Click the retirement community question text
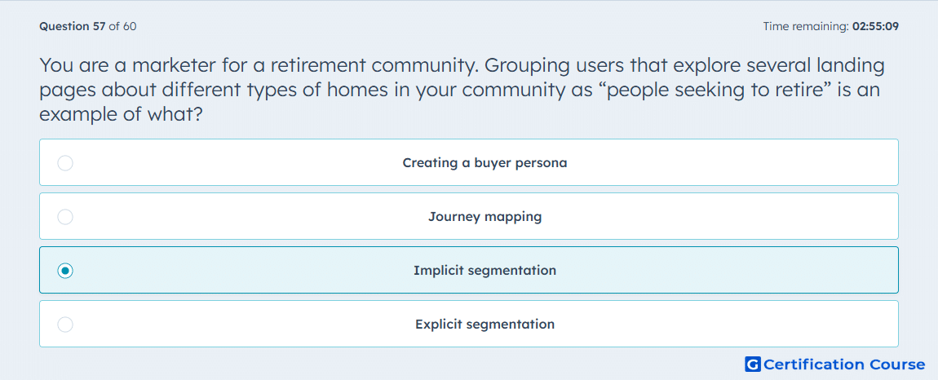Screen dimensions: 938x380 click(x=462, y=90)
